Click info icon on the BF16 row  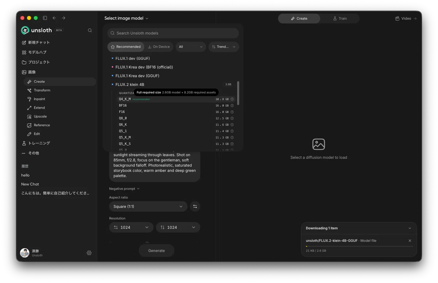[232, 106]
